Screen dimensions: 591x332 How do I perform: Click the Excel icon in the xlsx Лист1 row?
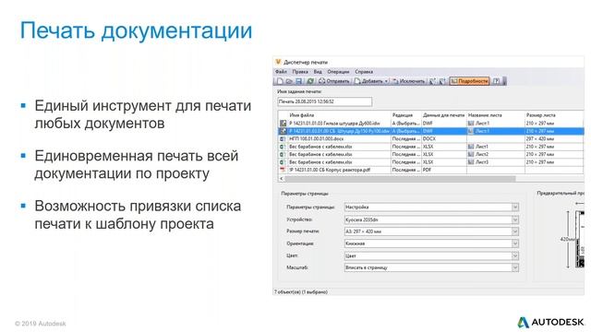tap(283, 147)
